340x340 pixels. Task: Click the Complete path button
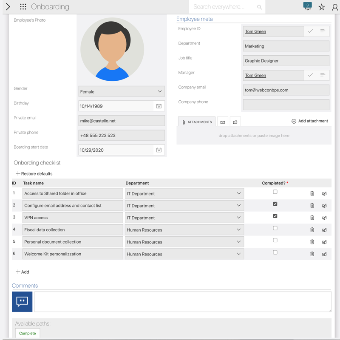28,333
